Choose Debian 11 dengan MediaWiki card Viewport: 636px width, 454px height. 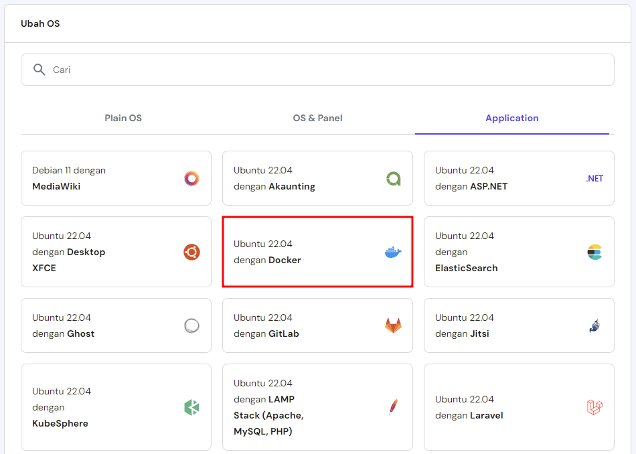click(x=116, y=178)
